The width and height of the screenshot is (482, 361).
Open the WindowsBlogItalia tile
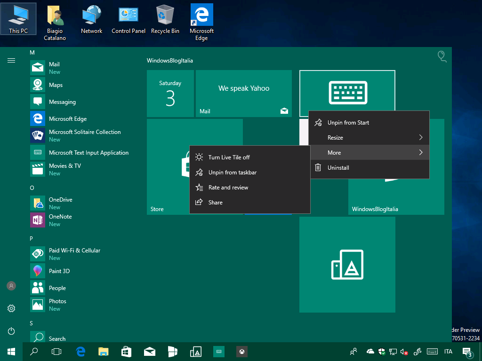click(396, 197)
